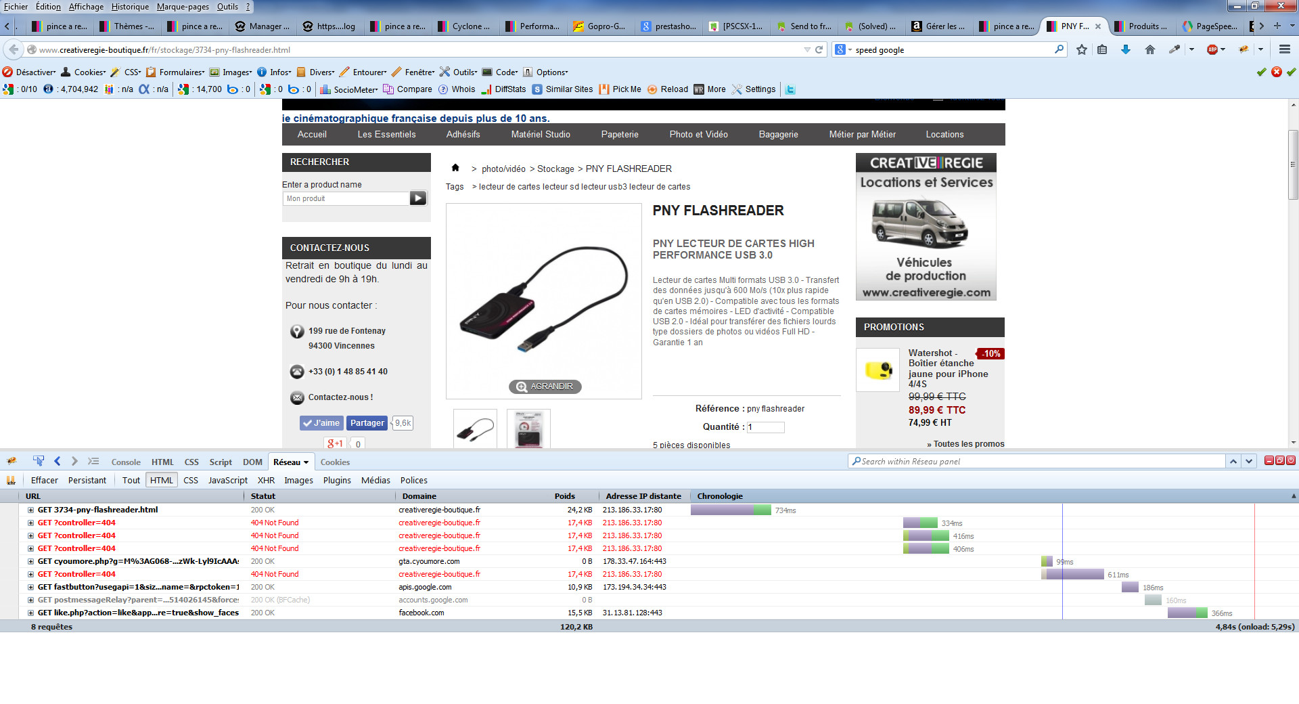Viewport: 1299px width, 704px height.
Task: Open the Marque-pages menu
Action: 183,7
